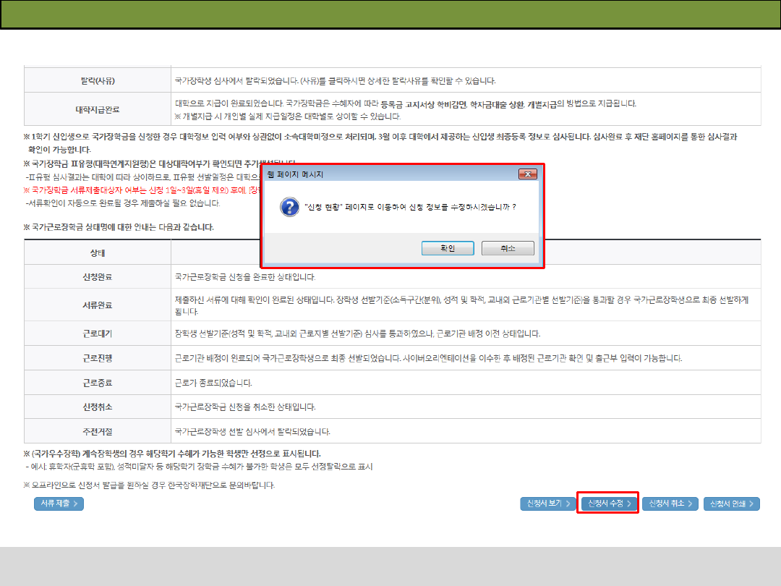Click the 서류 제출 button

click(x=59, y=504)
